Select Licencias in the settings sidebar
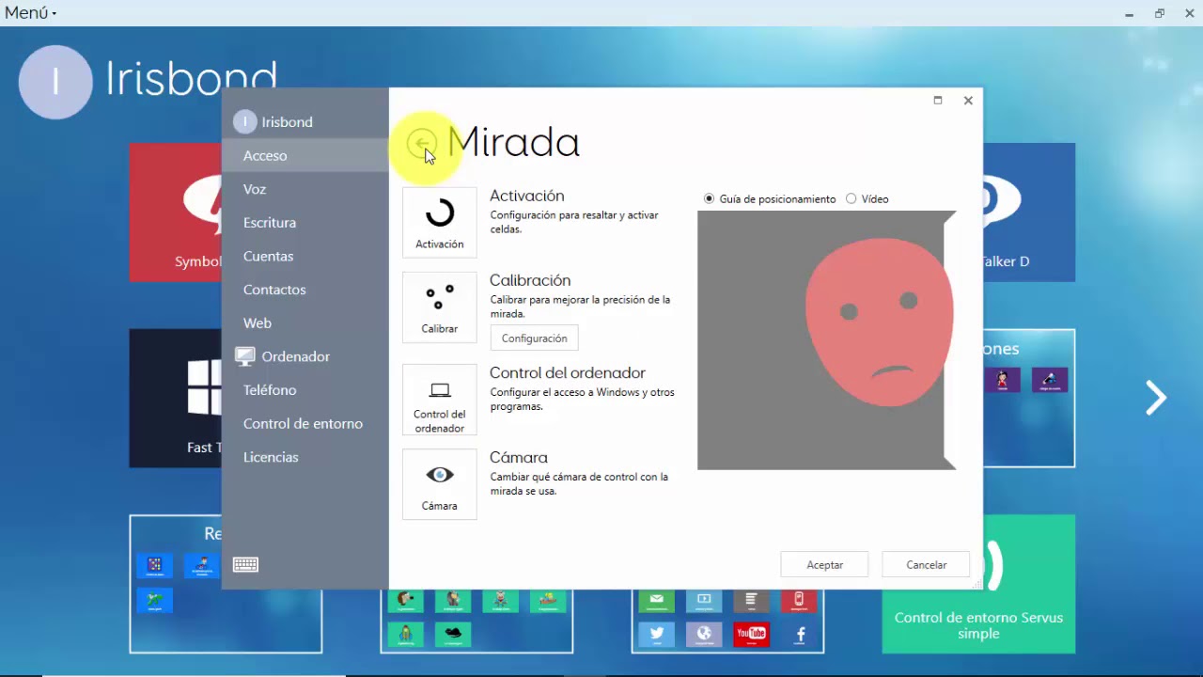 coord(305,457)
